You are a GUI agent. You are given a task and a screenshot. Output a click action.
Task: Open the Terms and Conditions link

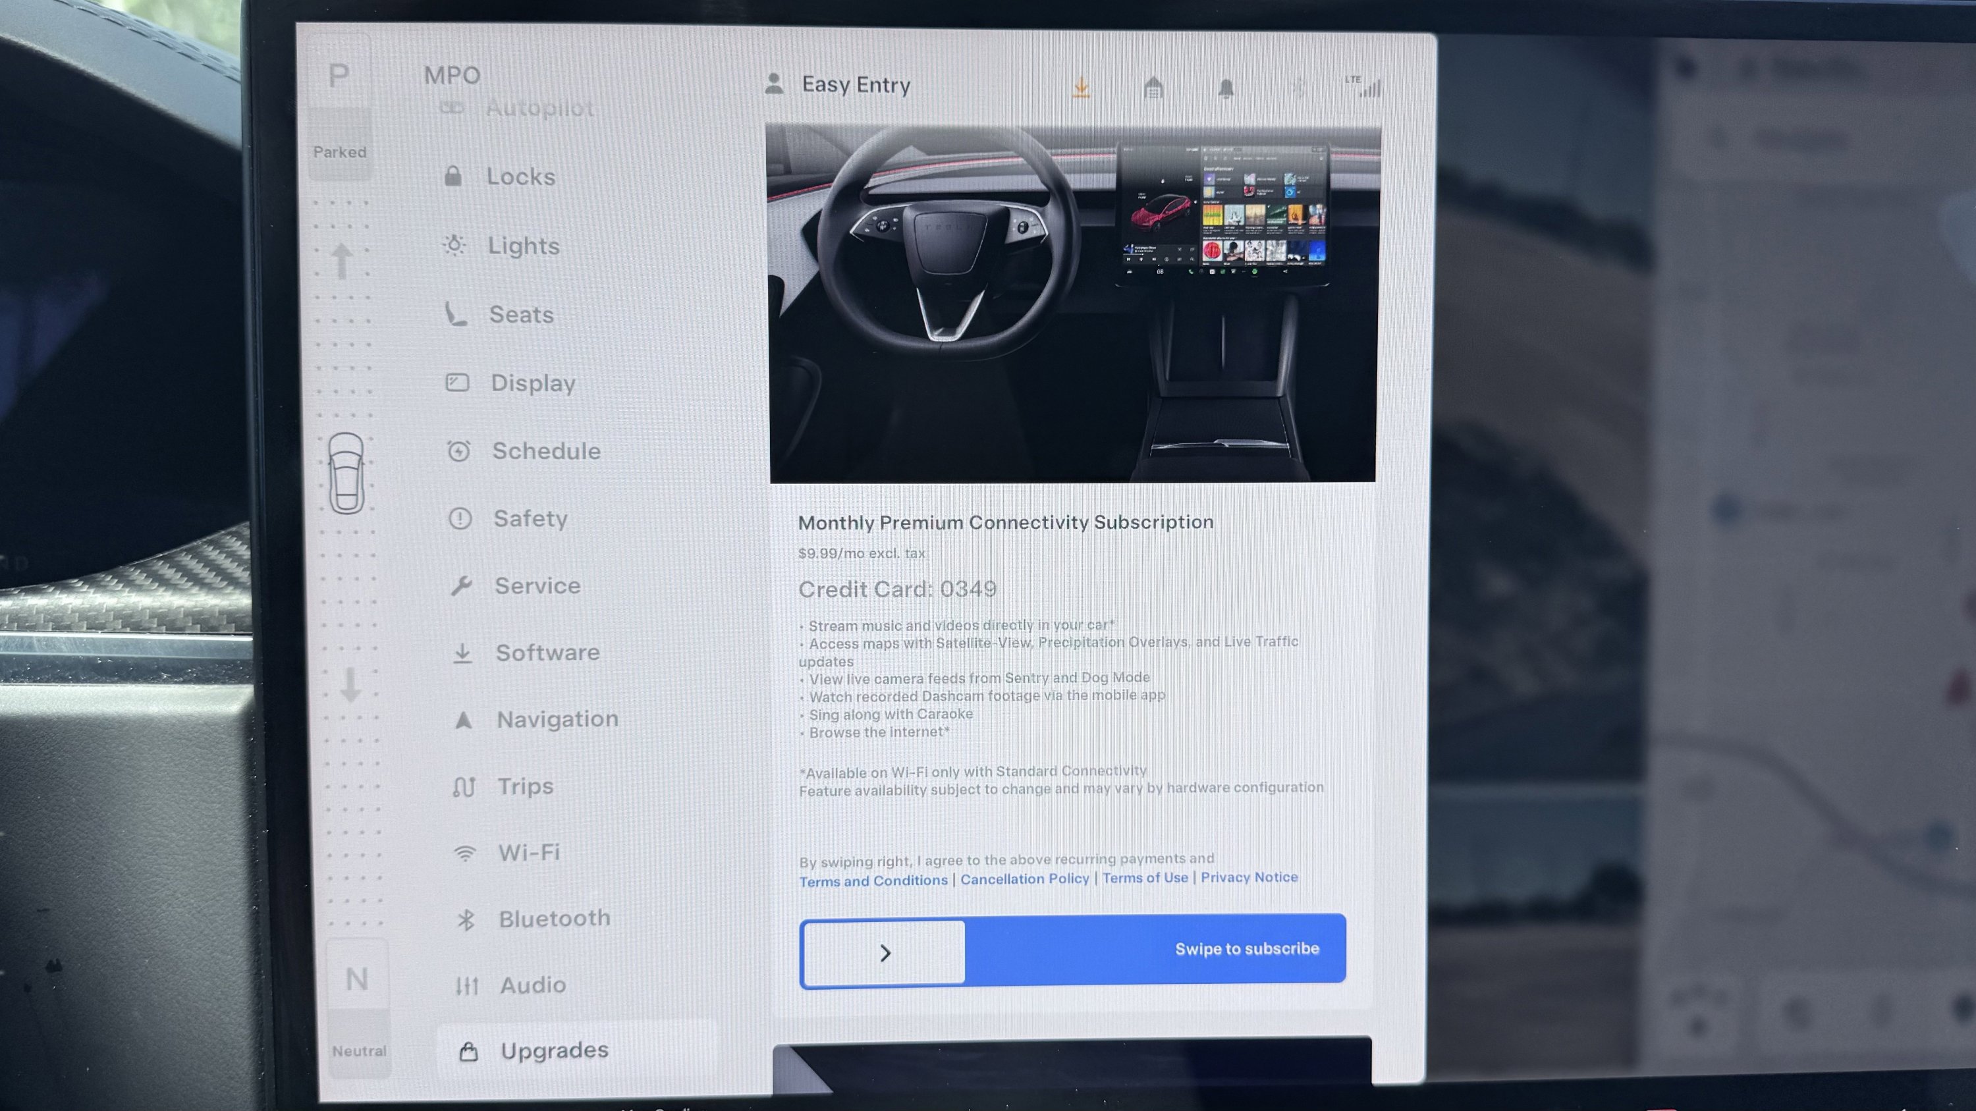pos(873,881)
